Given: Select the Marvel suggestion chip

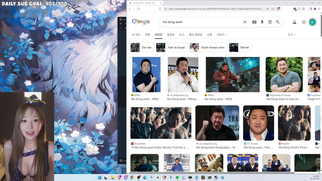Looking at the screenshot, I should tap(240, 48).
